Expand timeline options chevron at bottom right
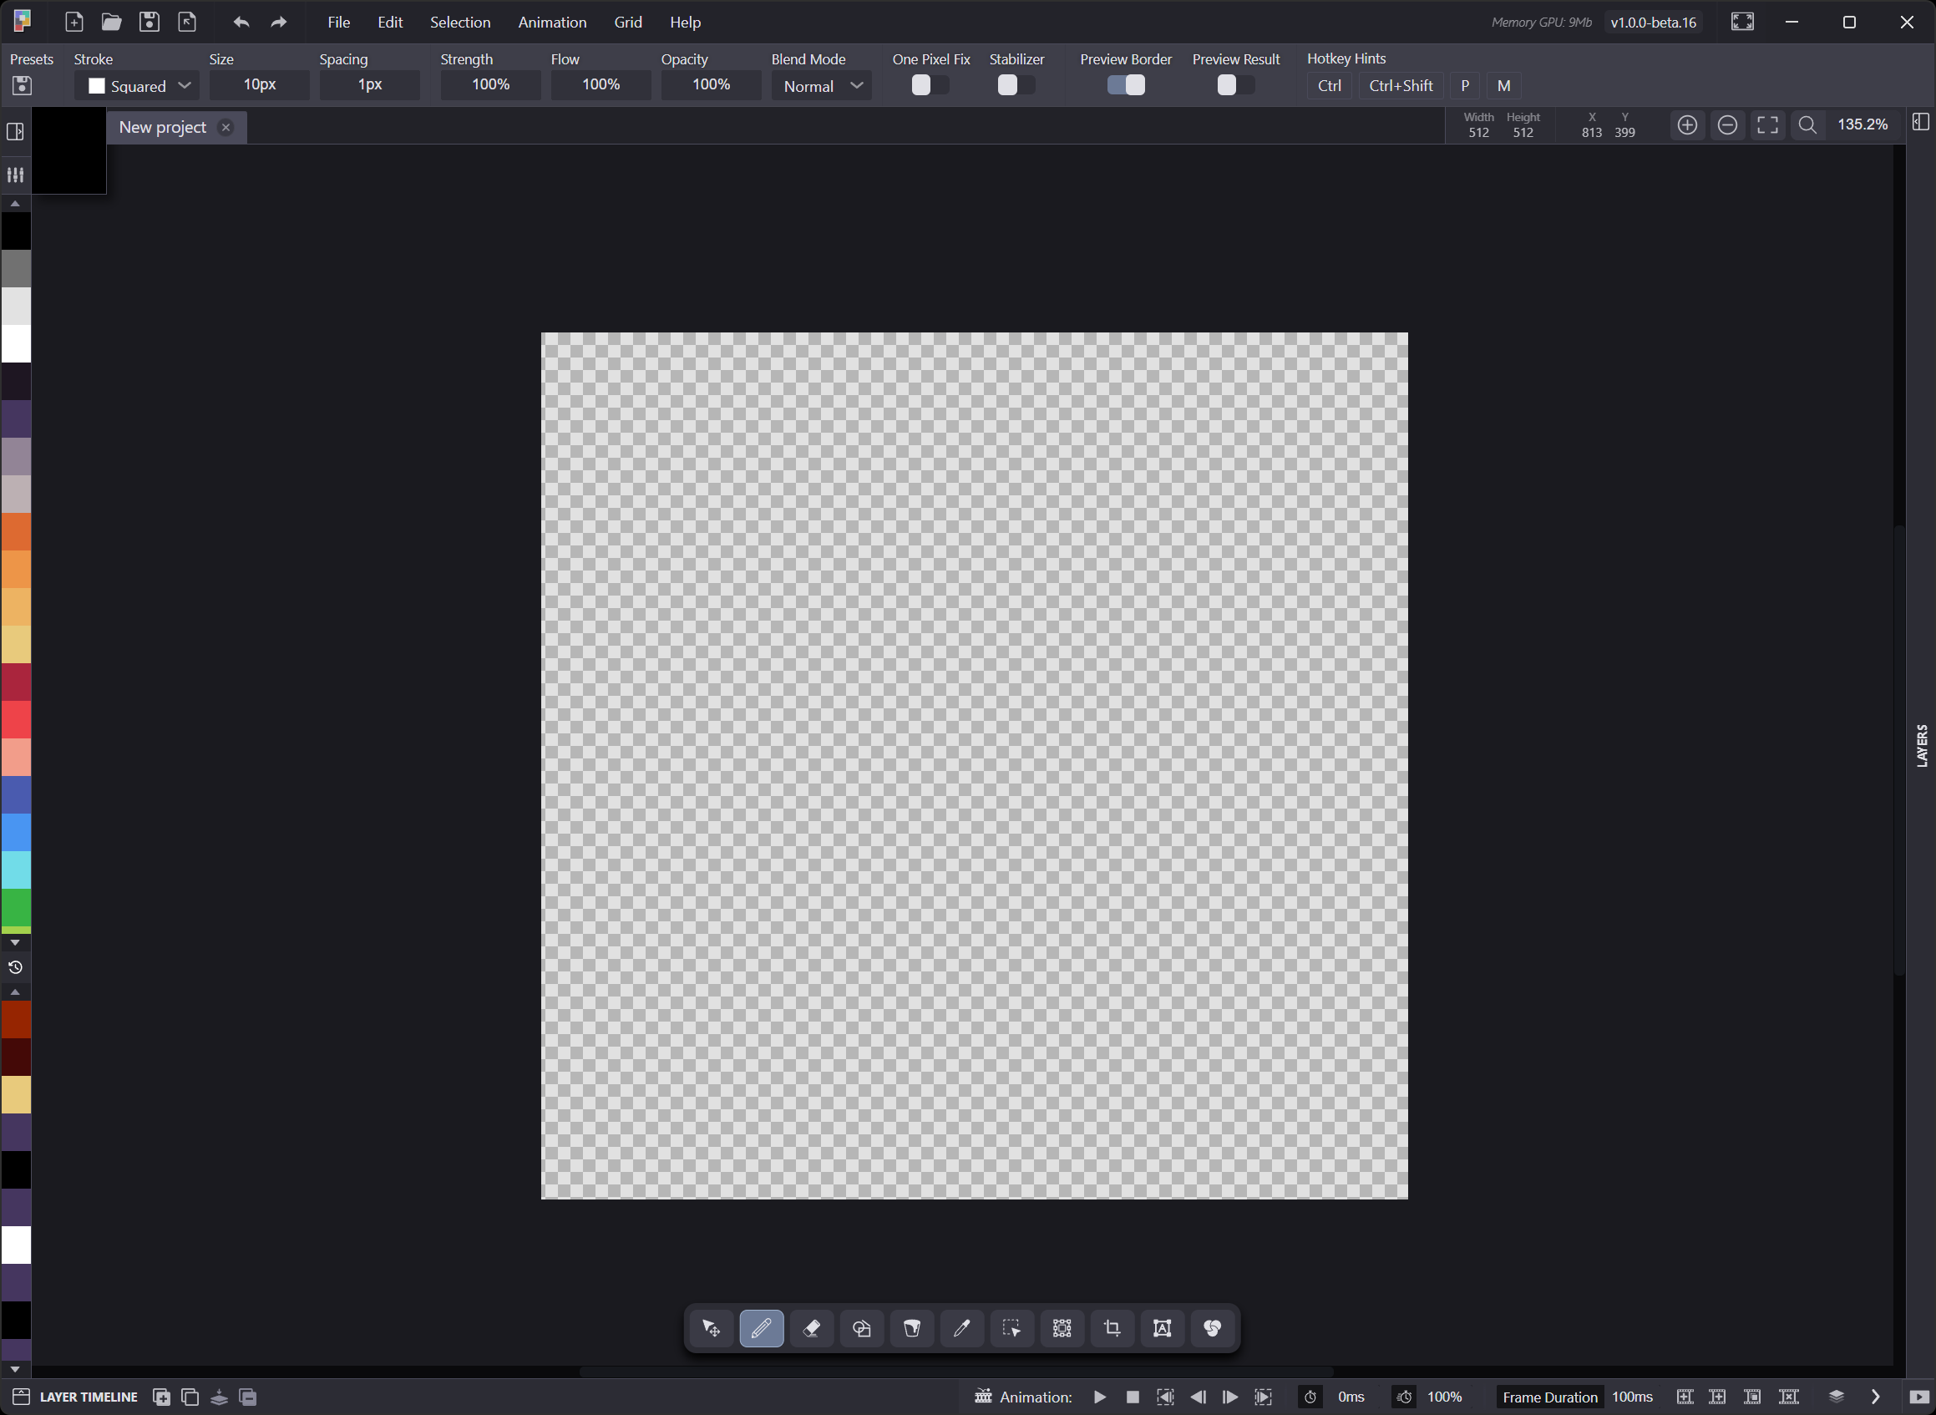 (1875, 1397)
